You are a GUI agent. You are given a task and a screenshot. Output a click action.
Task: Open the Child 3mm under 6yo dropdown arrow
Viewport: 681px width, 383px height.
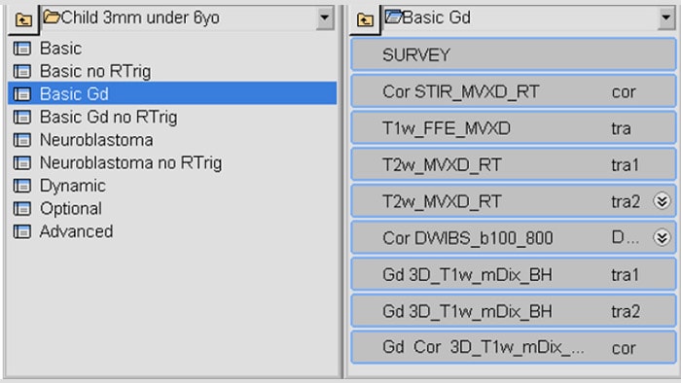pos(324,17)
